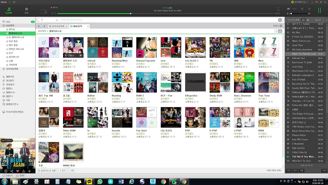Expand 팬맺은 아티스트 in the sidebar

click(7, 49)
